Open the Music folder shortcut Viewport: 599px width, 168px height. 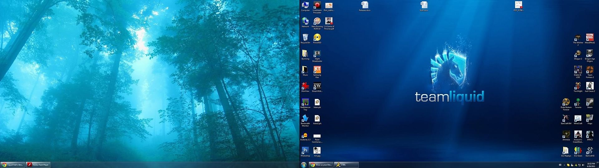305,71
